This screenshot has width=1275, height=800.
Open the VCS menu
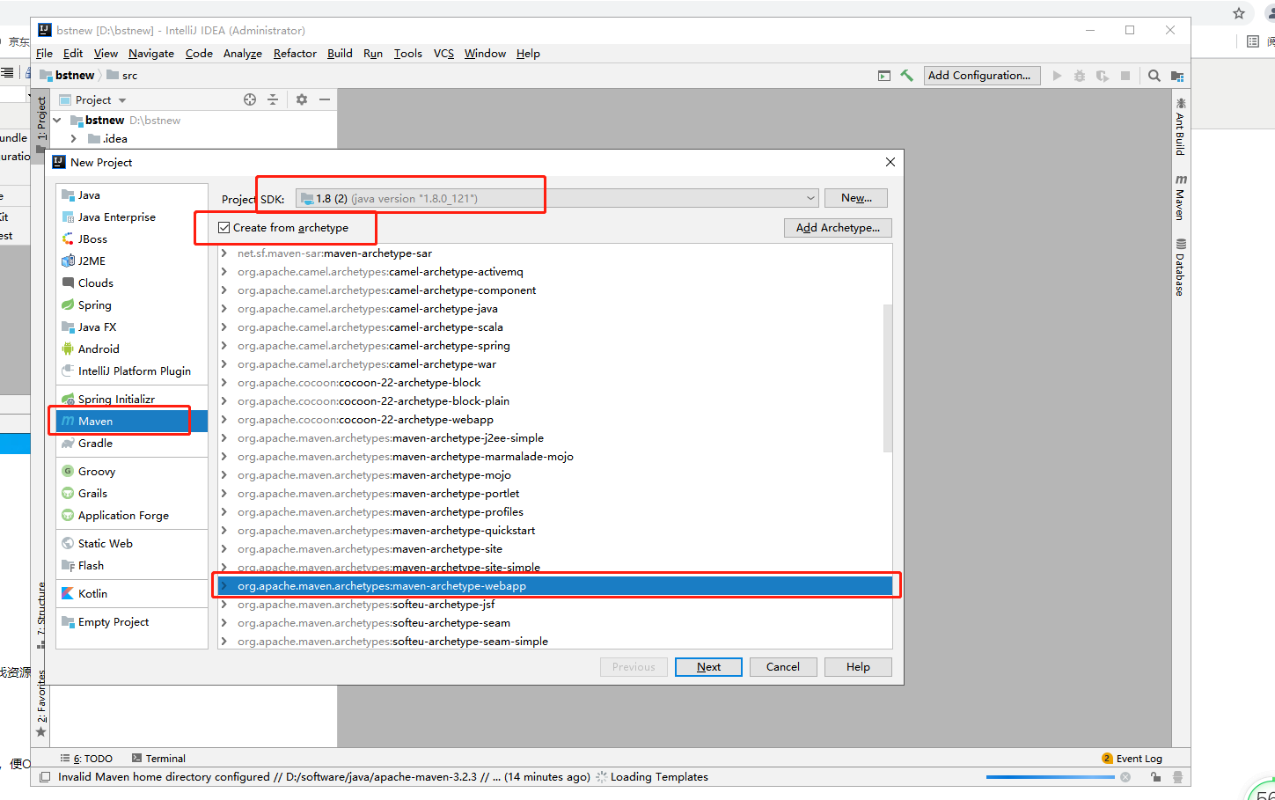tap(443, 54)
